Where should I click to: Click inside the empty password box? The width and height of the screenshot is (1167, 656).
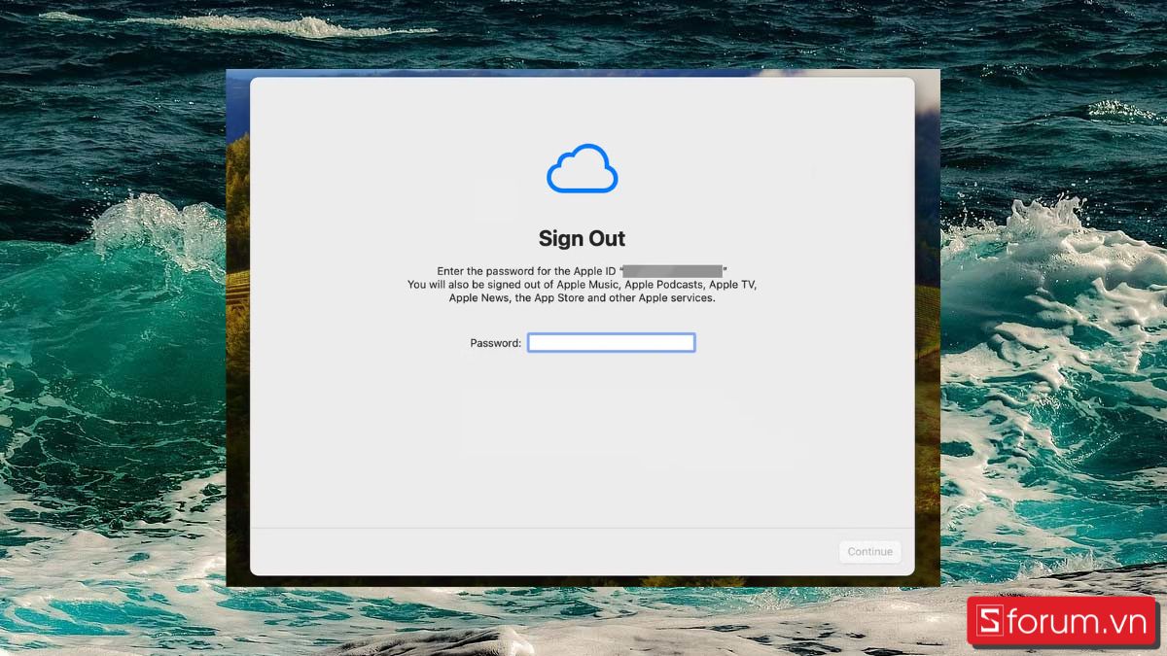[x=611, y=342]
